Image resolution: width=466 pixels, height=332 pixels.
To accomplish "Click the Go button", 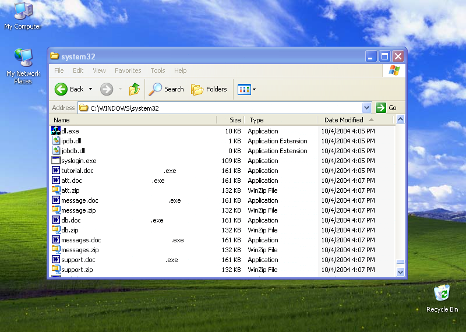I will 386,108.
